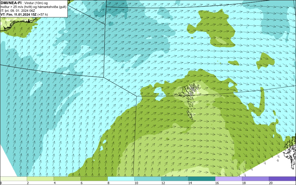This screenshot has width=296, height=185.
Task: Click the deep violet above-20 m/s swatch
Action: [282, 178]
